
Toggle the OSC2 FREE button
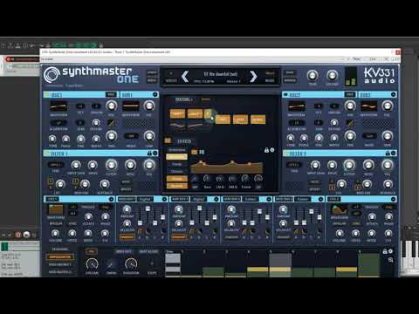pos(349,94)
